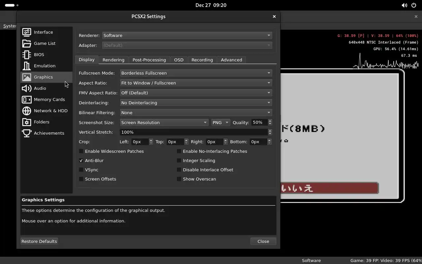The height and width of the screenshot is (264, 422).
Task: Click the 640x448 NTSC Interlaced OSD text
Action: 383,42
